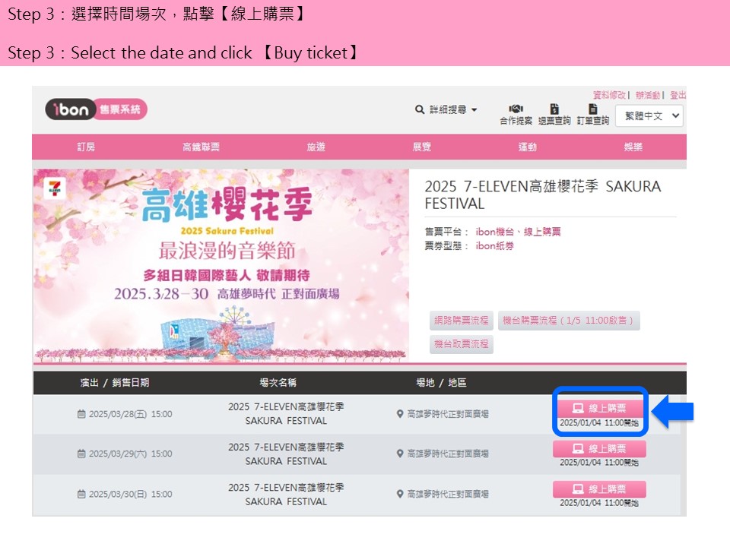Click the 7-ELEVEN logo on banner
The height and width of the screenshot is (547, 730).
point(55,188)
